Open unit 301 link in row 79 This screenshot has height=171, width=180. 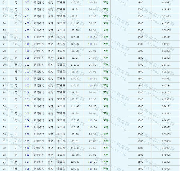[27, 58]
